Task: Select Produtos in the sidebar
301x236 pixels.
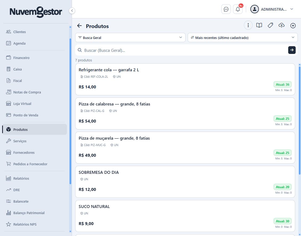Action: click(35, 129)
